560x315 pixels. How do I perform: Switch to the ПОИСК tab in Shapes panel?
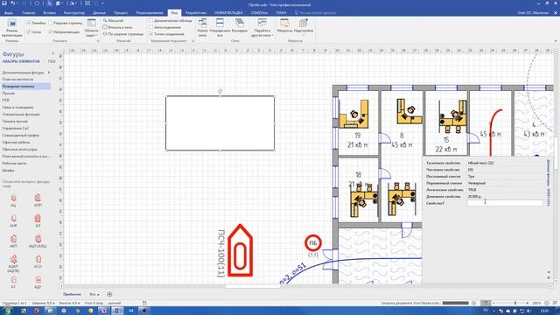click(52, 61)
